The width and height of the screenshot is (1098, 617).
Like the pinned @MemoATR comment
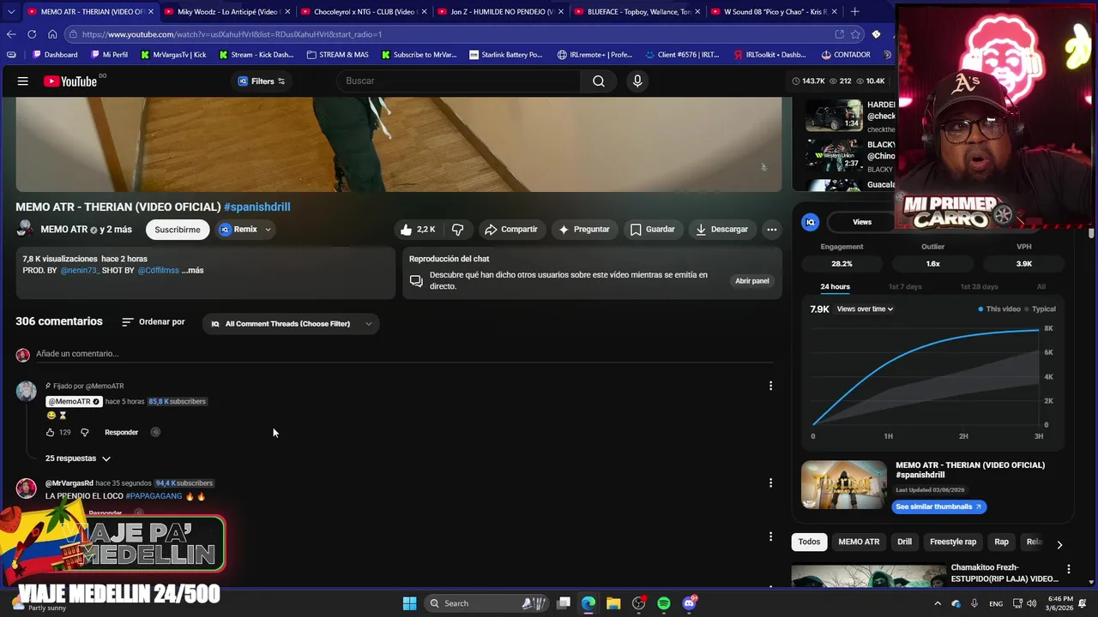(x=51, y=433)
